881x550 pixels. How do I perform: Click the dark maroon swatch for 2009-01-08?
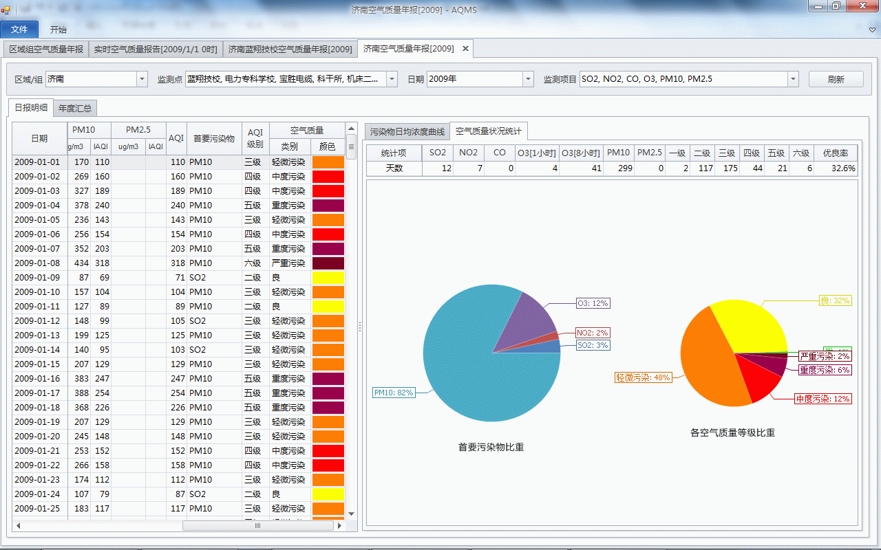click(328, 263)
